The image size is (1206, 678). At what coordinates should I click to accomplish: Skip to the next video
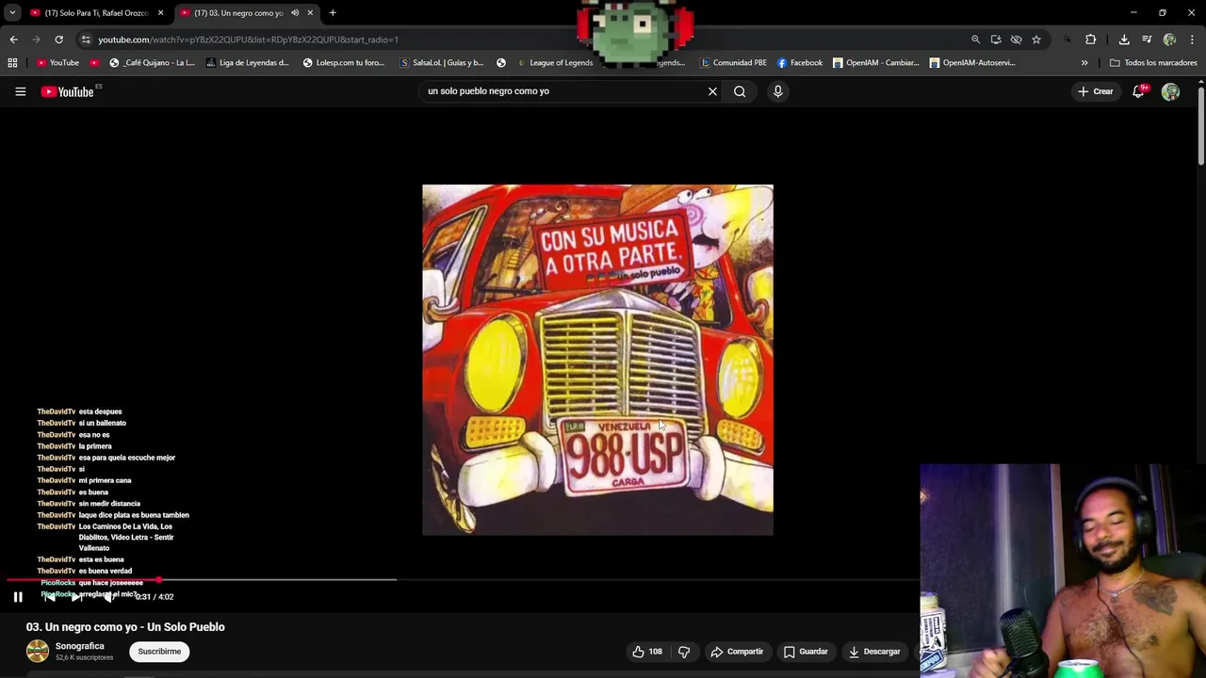tap(77, 596)
